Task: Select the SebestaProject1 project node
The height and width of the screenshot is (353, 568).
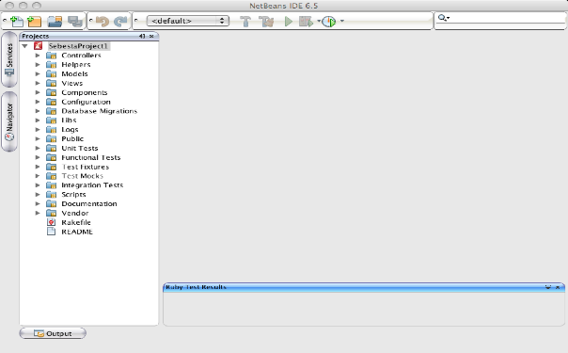Action: click(78, 46)
